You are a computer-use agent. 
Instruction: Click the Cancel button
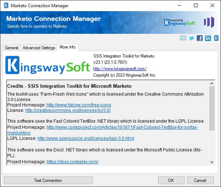point(200,181)
